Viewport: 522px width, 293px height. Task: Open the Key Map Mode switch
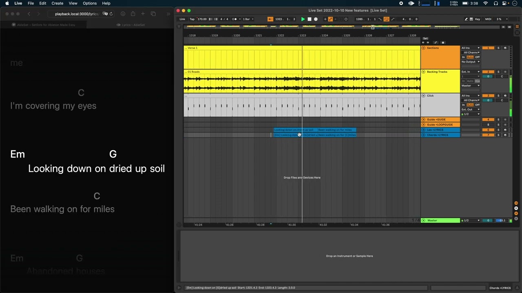478,19
